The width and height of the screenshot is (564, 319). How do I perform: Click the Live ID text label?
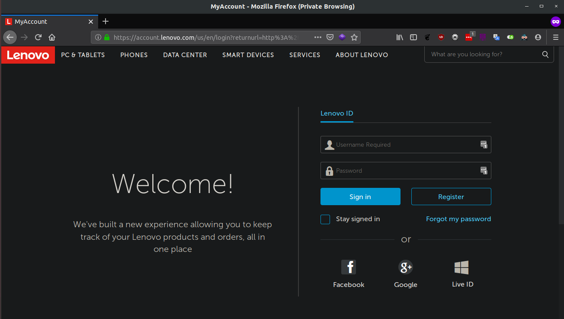463,284
